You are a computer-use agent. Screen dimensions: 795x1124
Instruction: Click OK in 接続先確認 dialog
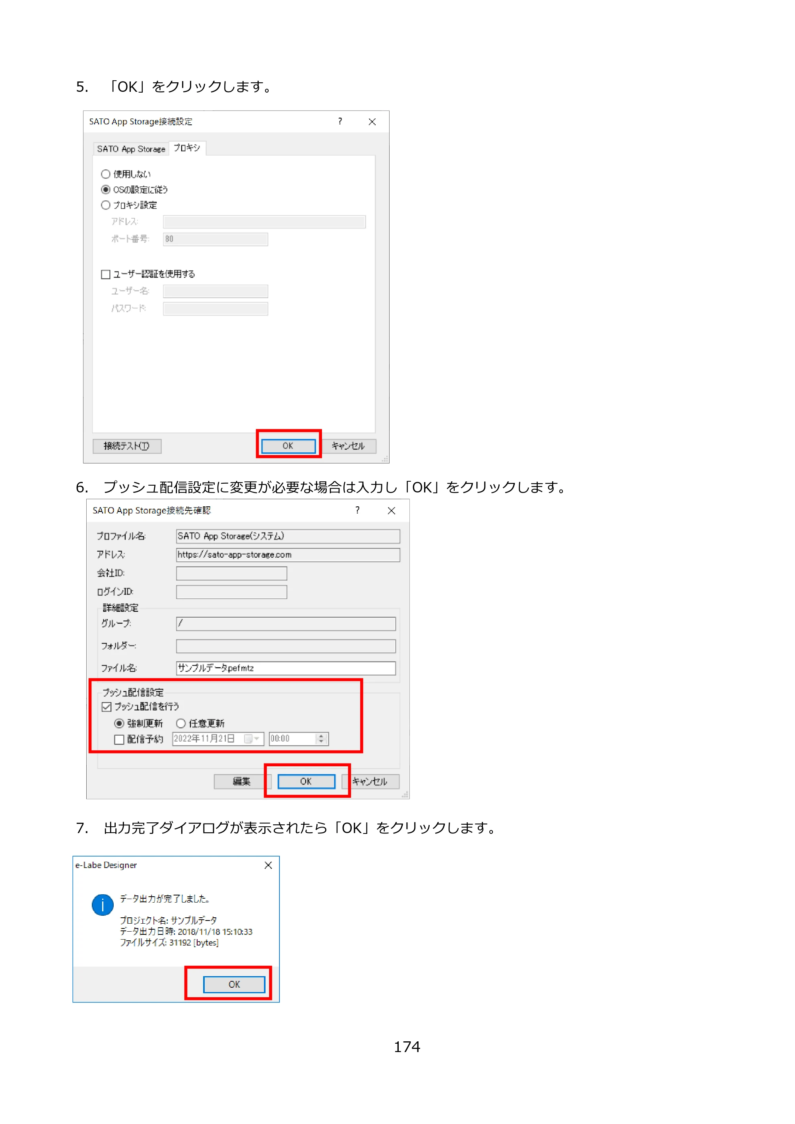306,782
